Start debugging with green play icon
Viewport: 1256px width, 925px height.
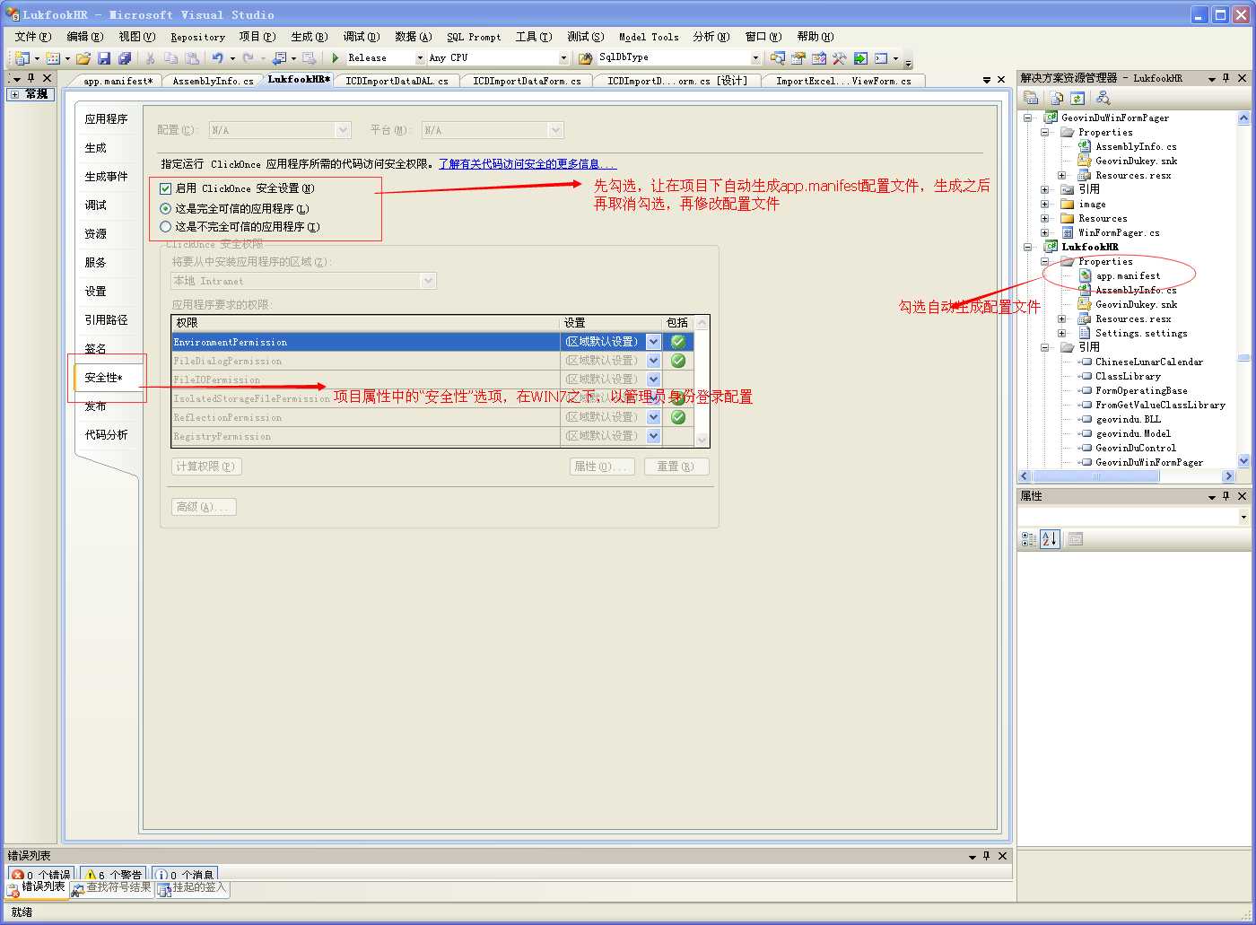336,58
